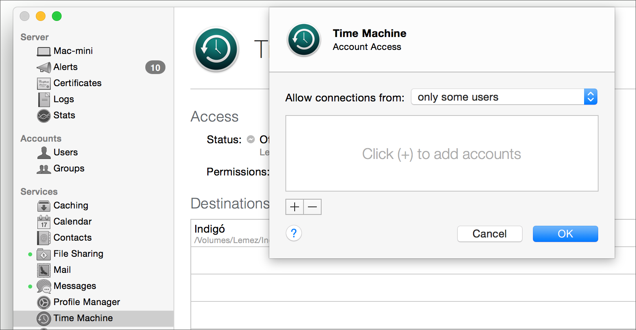
Task: Click the Services section header
Action: tap(39, 192)
